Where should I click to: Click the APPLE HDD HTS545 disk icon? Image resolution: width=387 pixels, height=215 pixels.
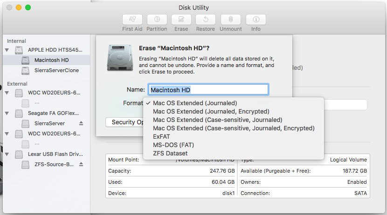click(19, 50)
